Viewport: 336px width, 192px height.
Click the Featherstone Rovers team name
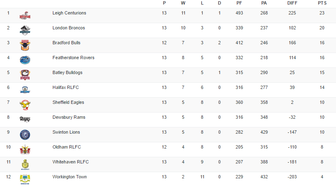point(73,58)
